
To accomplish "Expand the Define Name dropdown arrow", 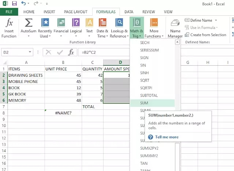I will (216, 20).
